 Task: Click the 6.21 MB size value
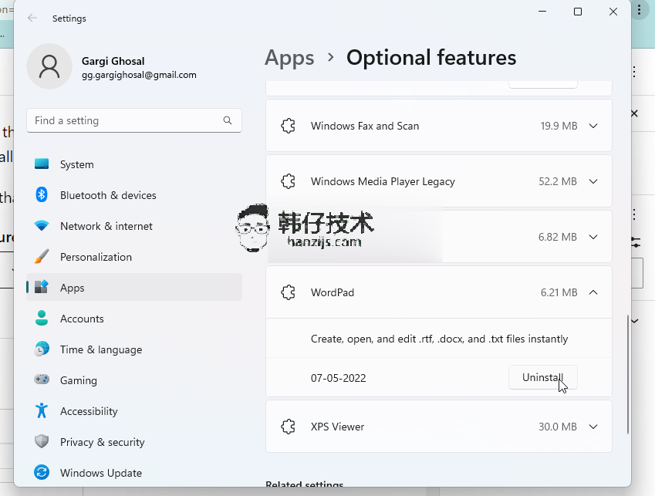pos(559,292)
